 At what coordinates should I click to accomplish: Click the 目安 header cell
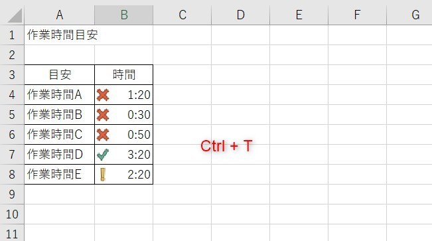click(60, 75)
